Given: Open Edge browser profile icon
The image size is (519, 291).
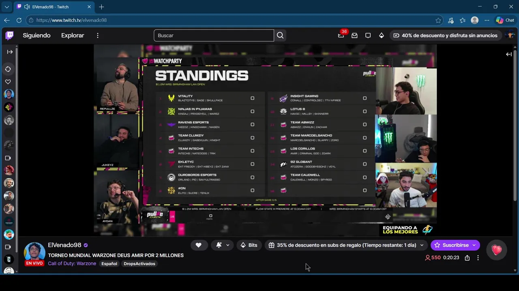Looking at the screenshot, I should pos(474,20).
